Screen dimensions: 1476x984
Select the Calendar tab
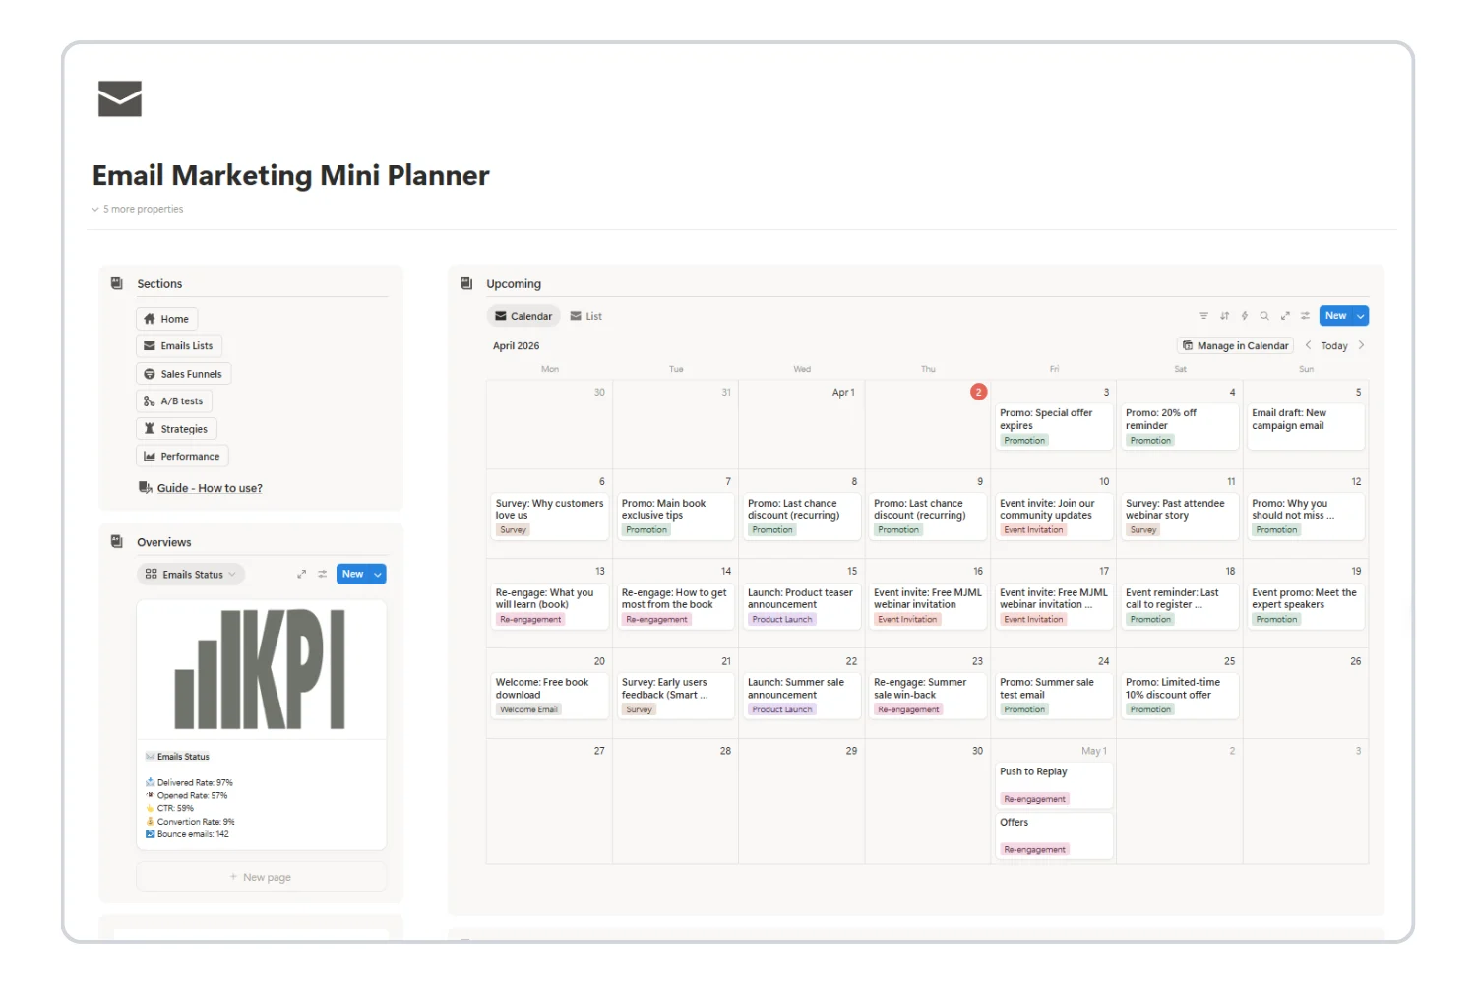pos(523,315)
